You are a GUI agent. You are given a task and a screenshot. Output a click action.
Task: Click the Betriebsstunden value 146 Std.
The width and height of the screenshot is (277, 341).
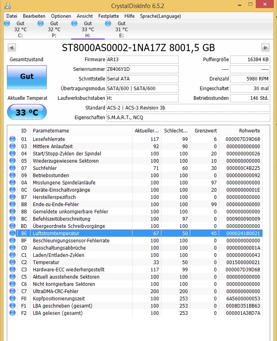(x=250, y=98)
